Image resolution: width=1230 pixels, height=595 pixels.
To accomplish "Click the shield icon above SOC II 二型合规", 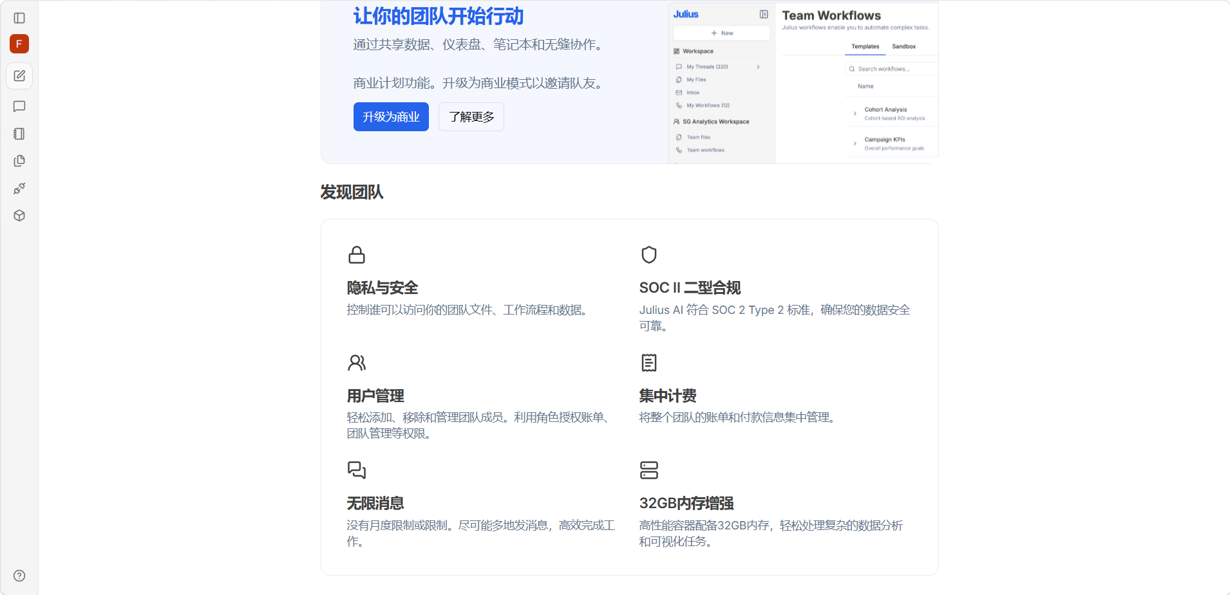I will 649,255.
